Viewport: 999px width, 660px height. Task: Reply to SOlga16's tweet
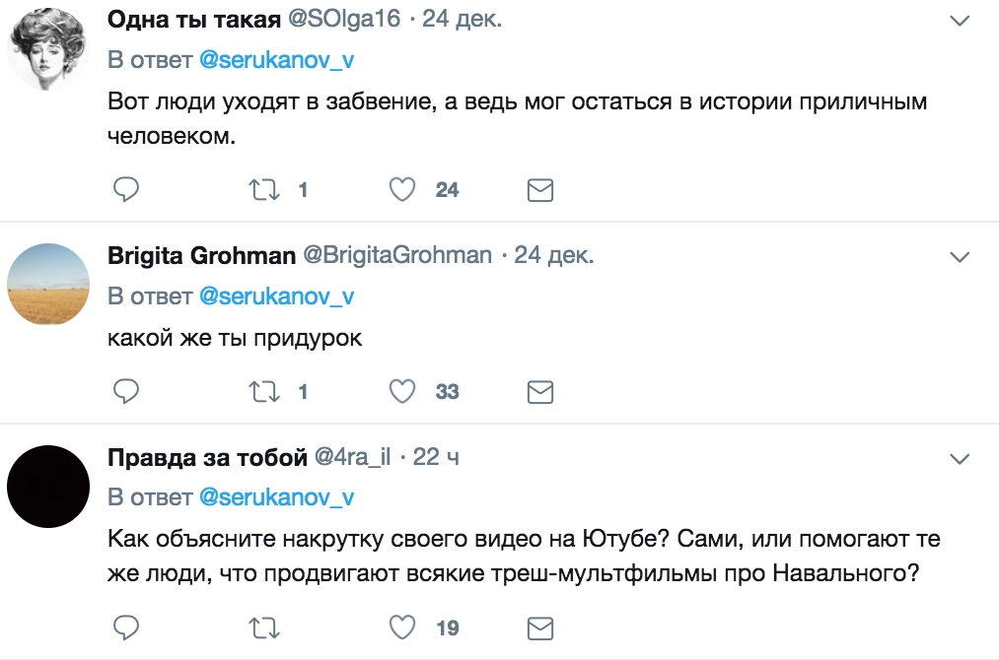click(125, 189)
